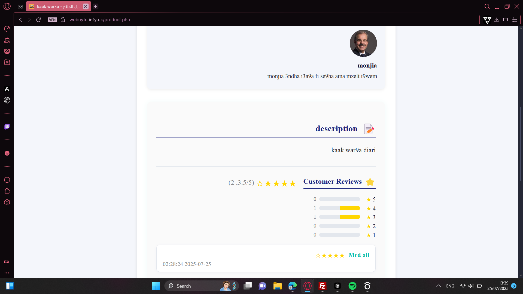Expand the system tray hidden icons chevron
This screenshot has width=523, height=294.
[x=439, y=286]
